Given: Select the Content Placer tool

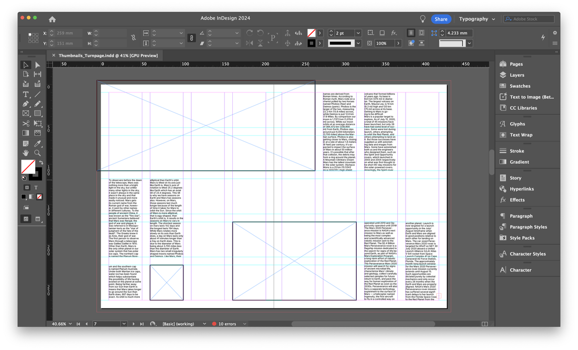Looking at the screenshot, I should 38,84.
